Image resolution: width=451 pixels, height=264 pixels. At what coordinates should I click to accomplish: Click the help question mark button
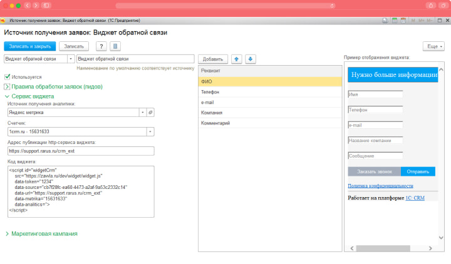click(x=101, y=46)
